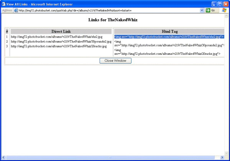
Task: Select the direct link ending in 20racks.jpg
Action: 59,46
